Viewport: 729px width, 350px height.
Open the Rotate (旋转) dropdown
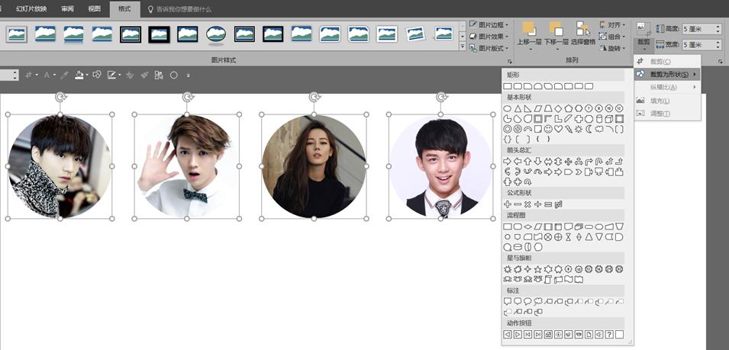613,48
